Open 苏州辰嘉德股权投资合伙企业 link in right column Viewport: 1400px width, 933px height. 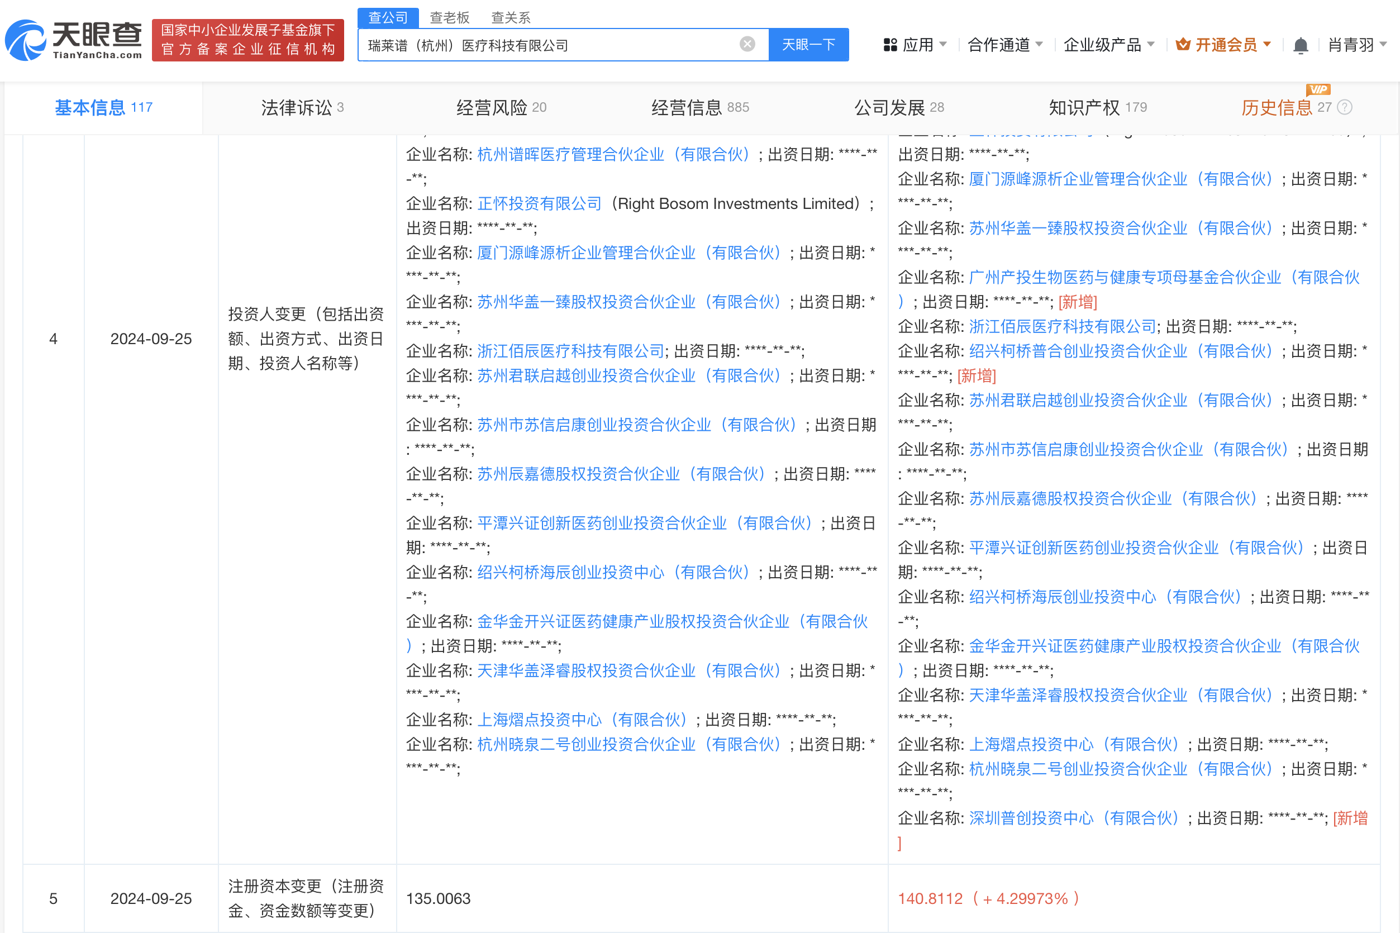coord(1113,499)
